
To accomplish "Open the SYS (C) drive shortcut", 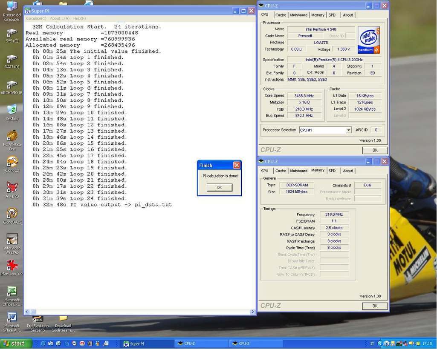I will [x=12, y=33].
